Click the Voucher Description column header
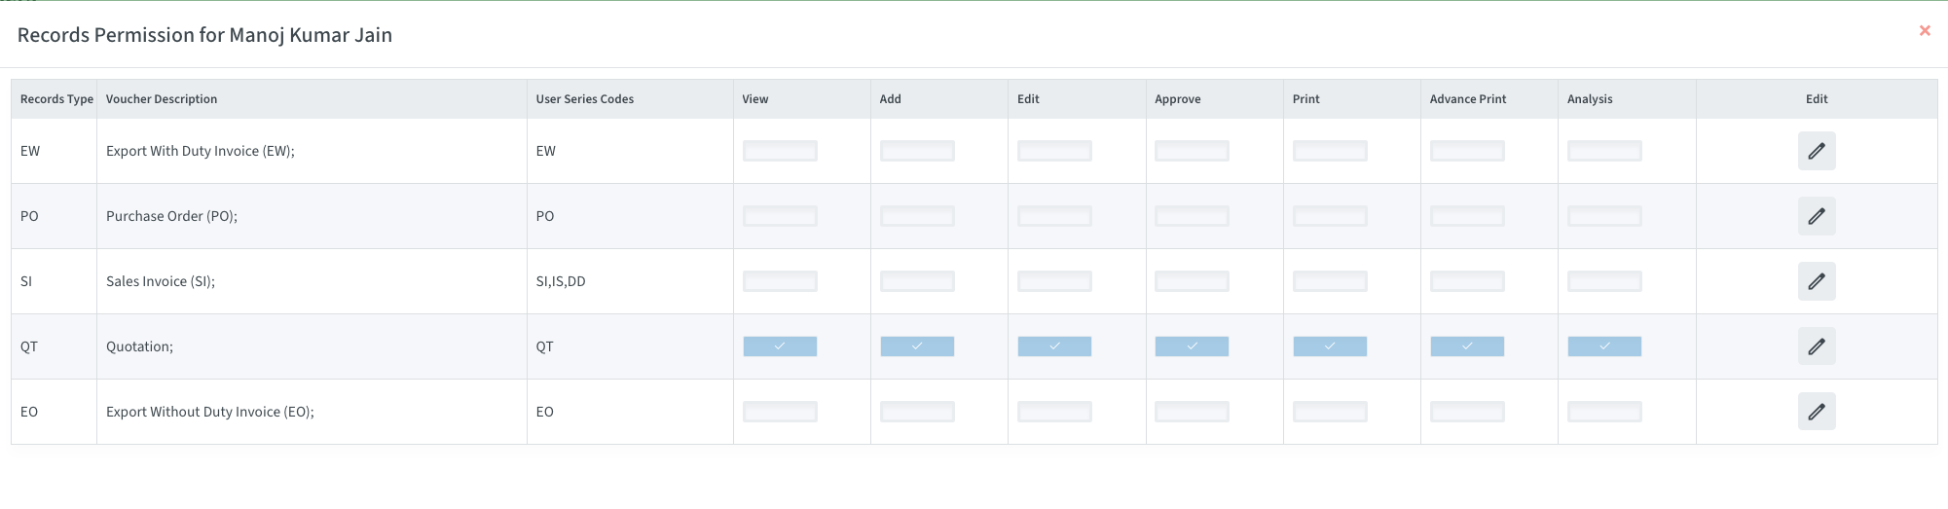The width and height of the screenshot is (1948, 509). pos(162,99)
